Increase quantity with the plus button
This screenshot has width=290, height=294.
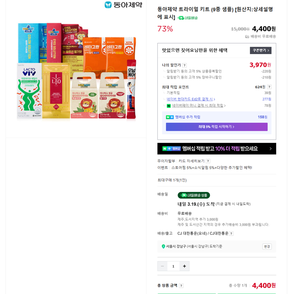[184, 266]
